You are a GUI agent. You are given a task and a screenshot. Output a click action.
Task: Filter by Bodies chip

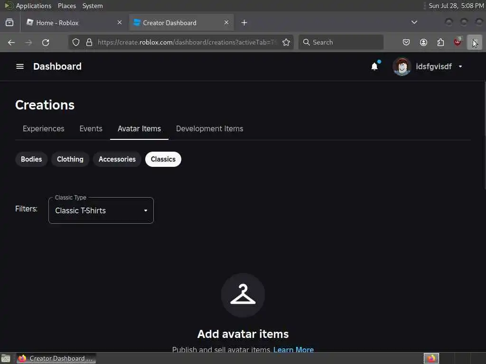click(x=31, y=159)
